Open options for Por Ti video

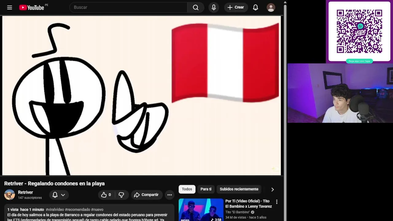tap(277, 202)
